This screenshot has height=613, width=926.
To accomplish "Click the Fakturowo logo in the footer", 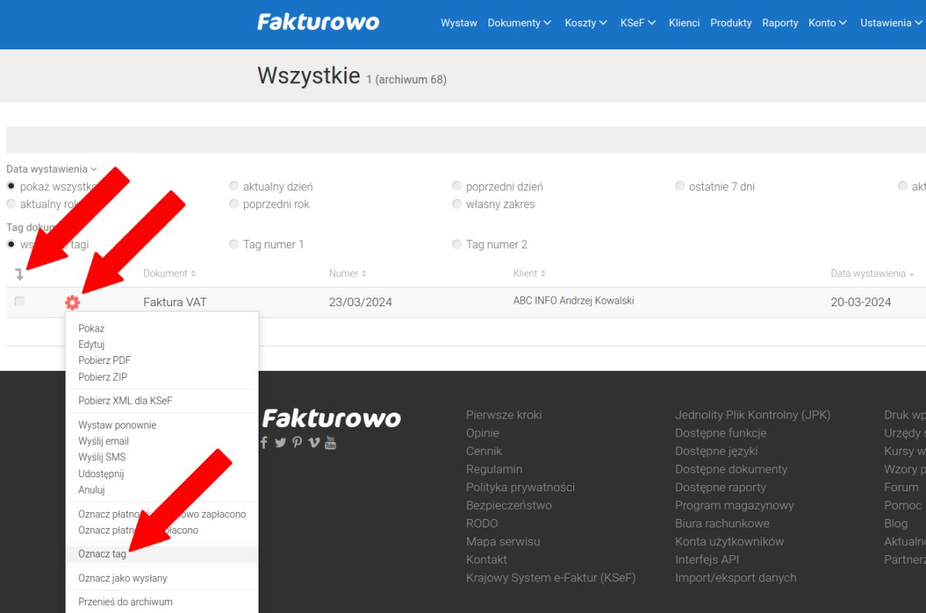I will [332, 418].
